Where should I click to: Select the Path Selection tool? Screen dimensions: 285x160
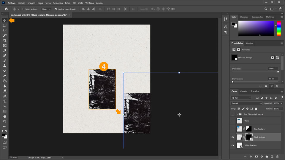tap(5, 106)
